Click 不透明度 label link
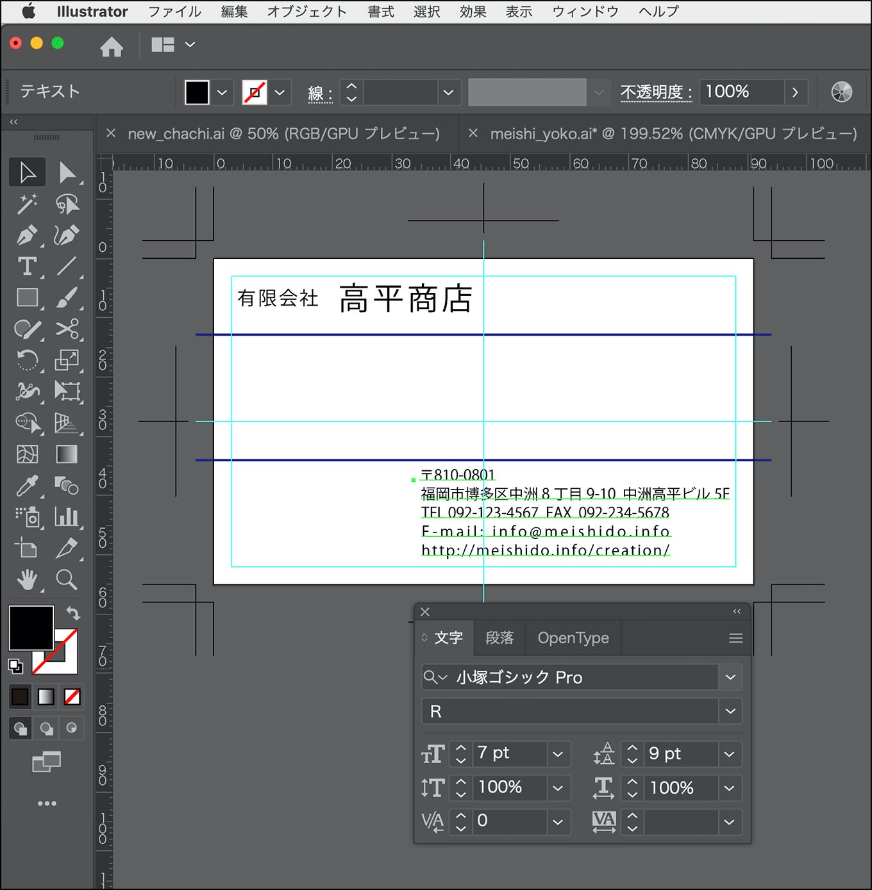 (x=656, y=92)
